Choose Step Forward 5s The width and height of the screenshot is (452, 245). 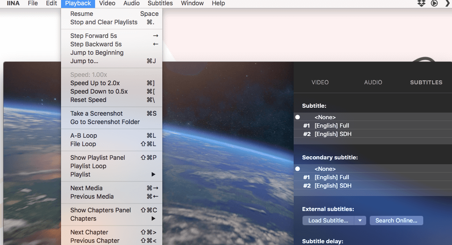[x=111, y=36]
